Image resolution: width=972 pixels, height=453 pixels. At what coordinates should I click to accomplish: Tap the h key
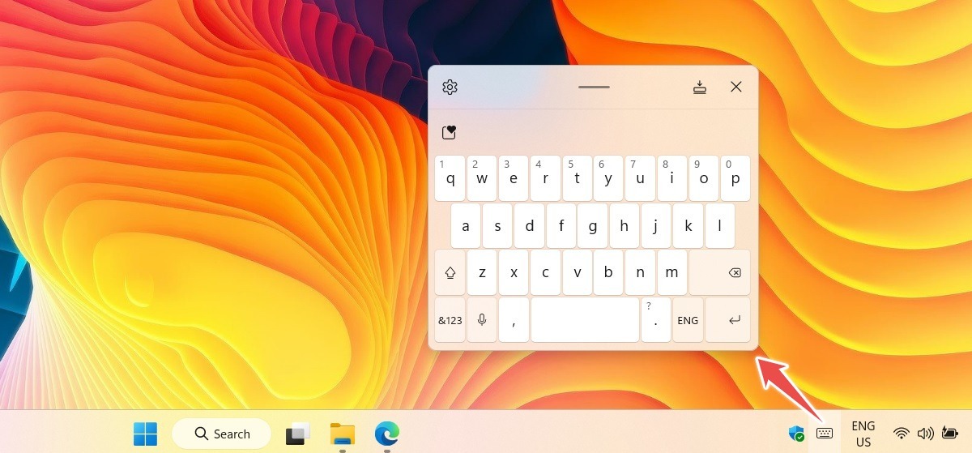pos(625,225)
